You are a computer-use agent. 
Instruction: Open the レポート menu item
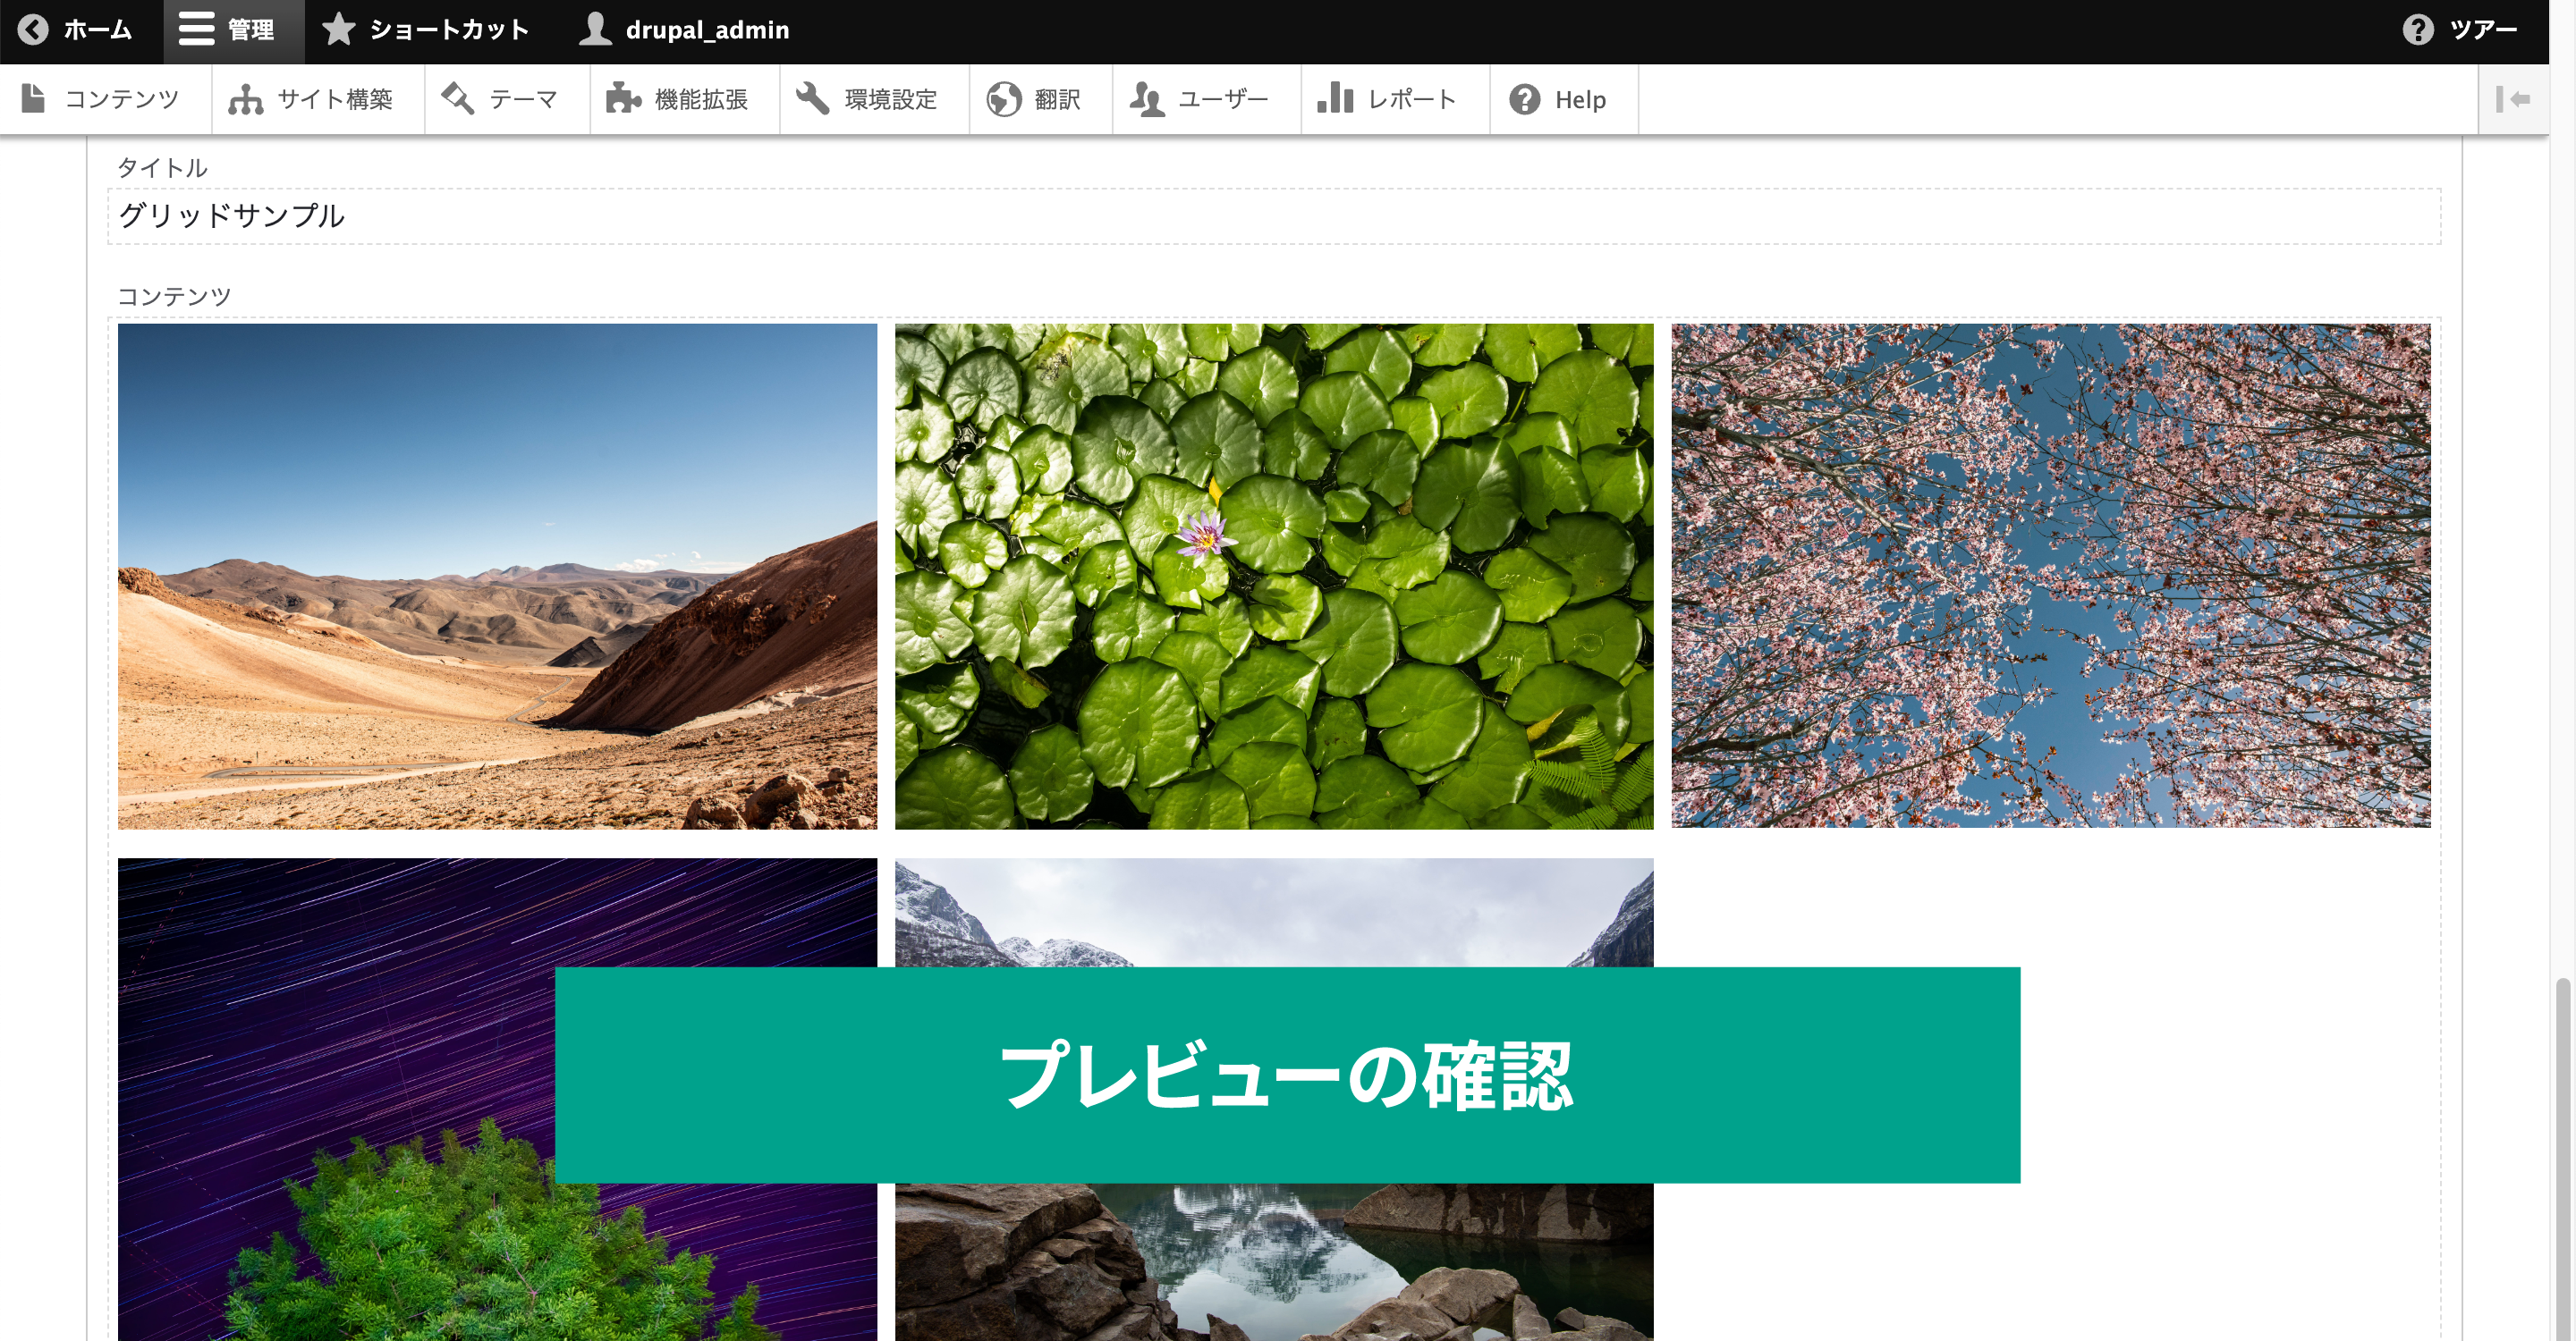pyautogui.click(x=1396, y=99)
